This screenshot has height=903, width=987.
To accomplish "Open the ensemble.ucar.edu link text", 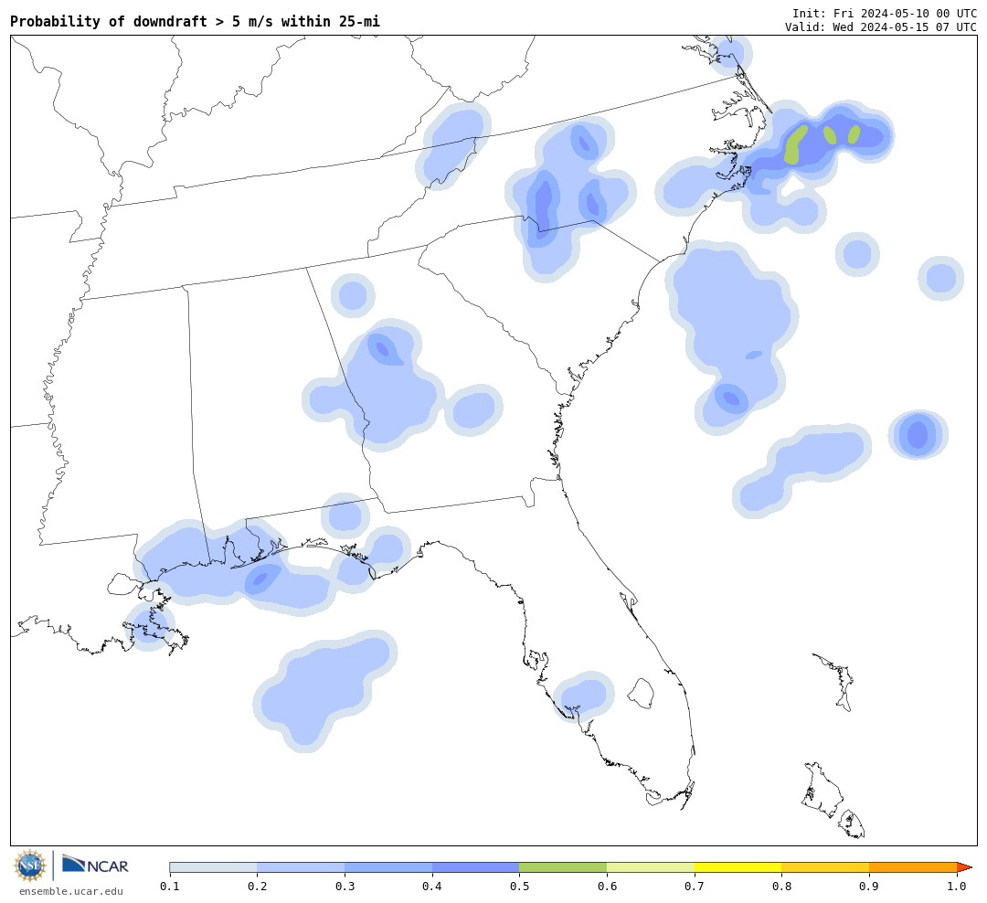I will click(71, 891).
